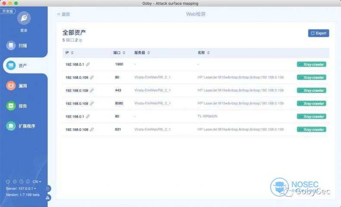Run Xray-crawler on port 631 row
The image size is (341, 207).
[x=311, y=130]
